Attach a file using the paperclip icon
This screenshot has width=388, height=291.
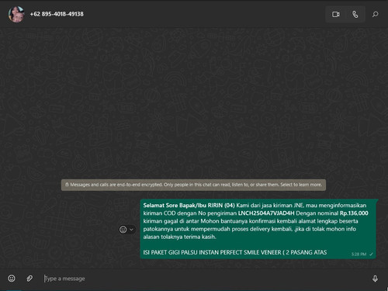pos(29,279)
